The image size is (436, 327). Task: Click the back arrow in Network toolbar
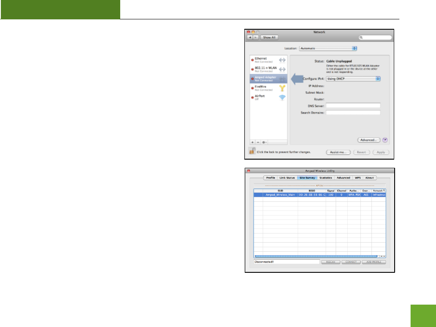tap(251, 37)
